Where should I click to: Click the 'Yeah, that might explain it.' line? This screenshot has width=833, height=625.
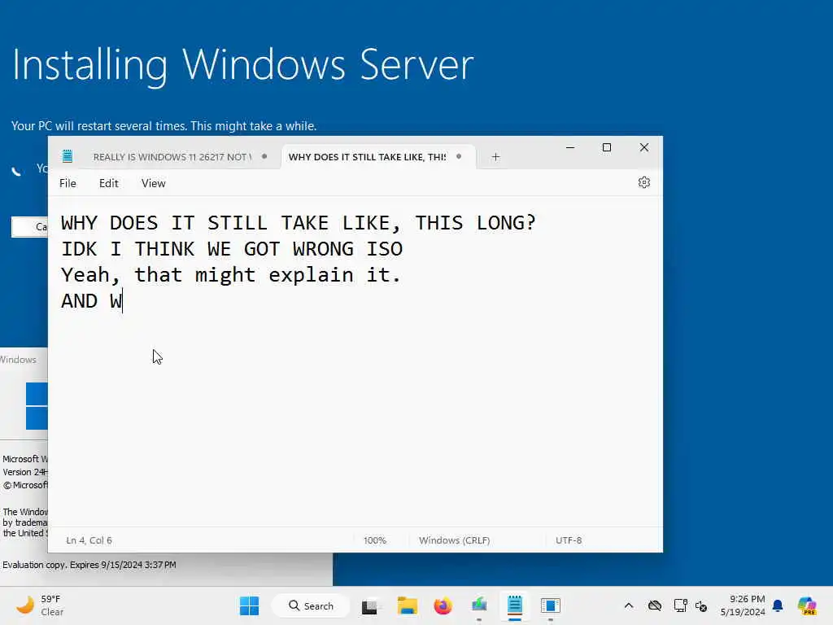[x=230, y=275]
